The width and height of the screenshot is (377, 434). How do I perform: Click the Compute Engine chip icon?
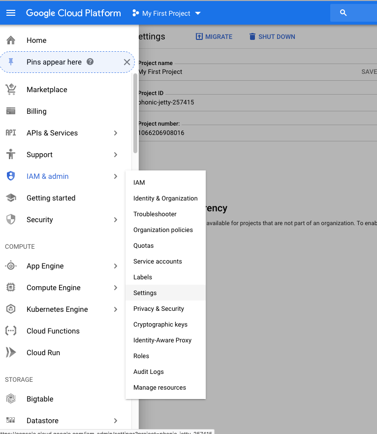[x=11, y=287]
